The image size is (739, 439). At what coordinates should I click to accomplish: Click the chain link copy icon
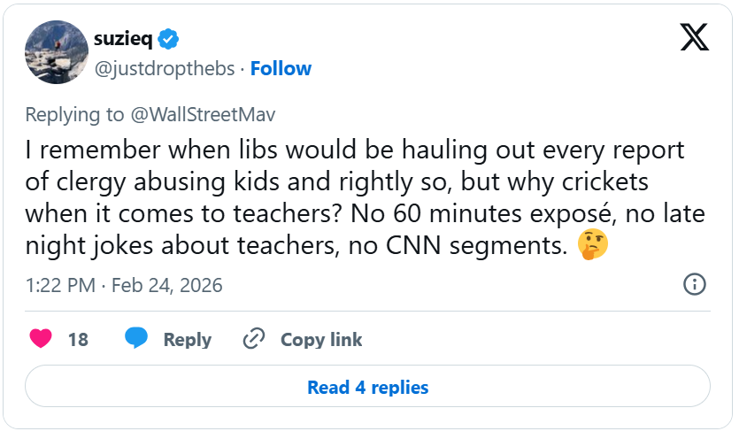(x=255, y=339)
